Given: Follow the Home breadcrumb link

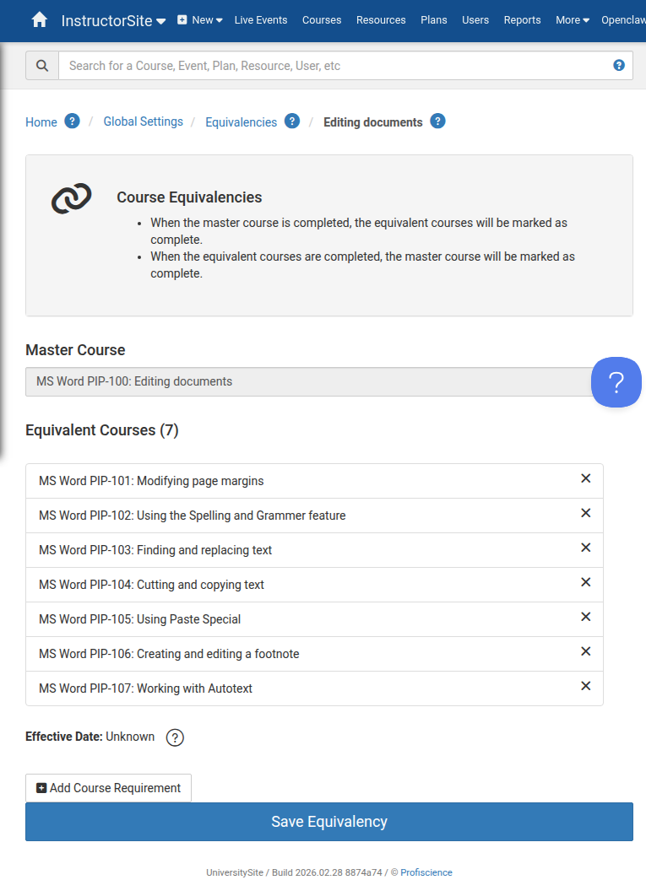Looking at the screenshot, I should [41, 122].
